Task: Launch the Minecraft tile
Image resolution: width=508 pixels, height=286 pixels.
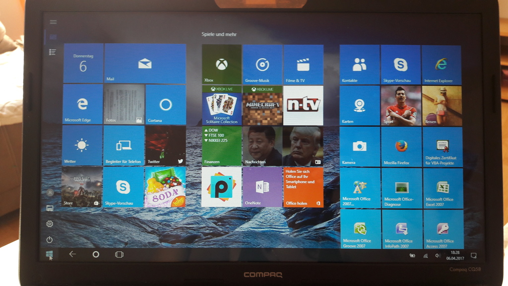Action: click(x=262, y=105)
